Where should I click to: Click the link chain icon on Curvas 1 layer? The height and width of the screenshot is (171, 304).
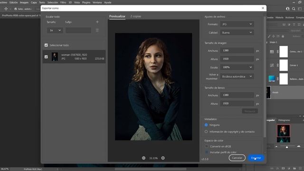[277, 66]
